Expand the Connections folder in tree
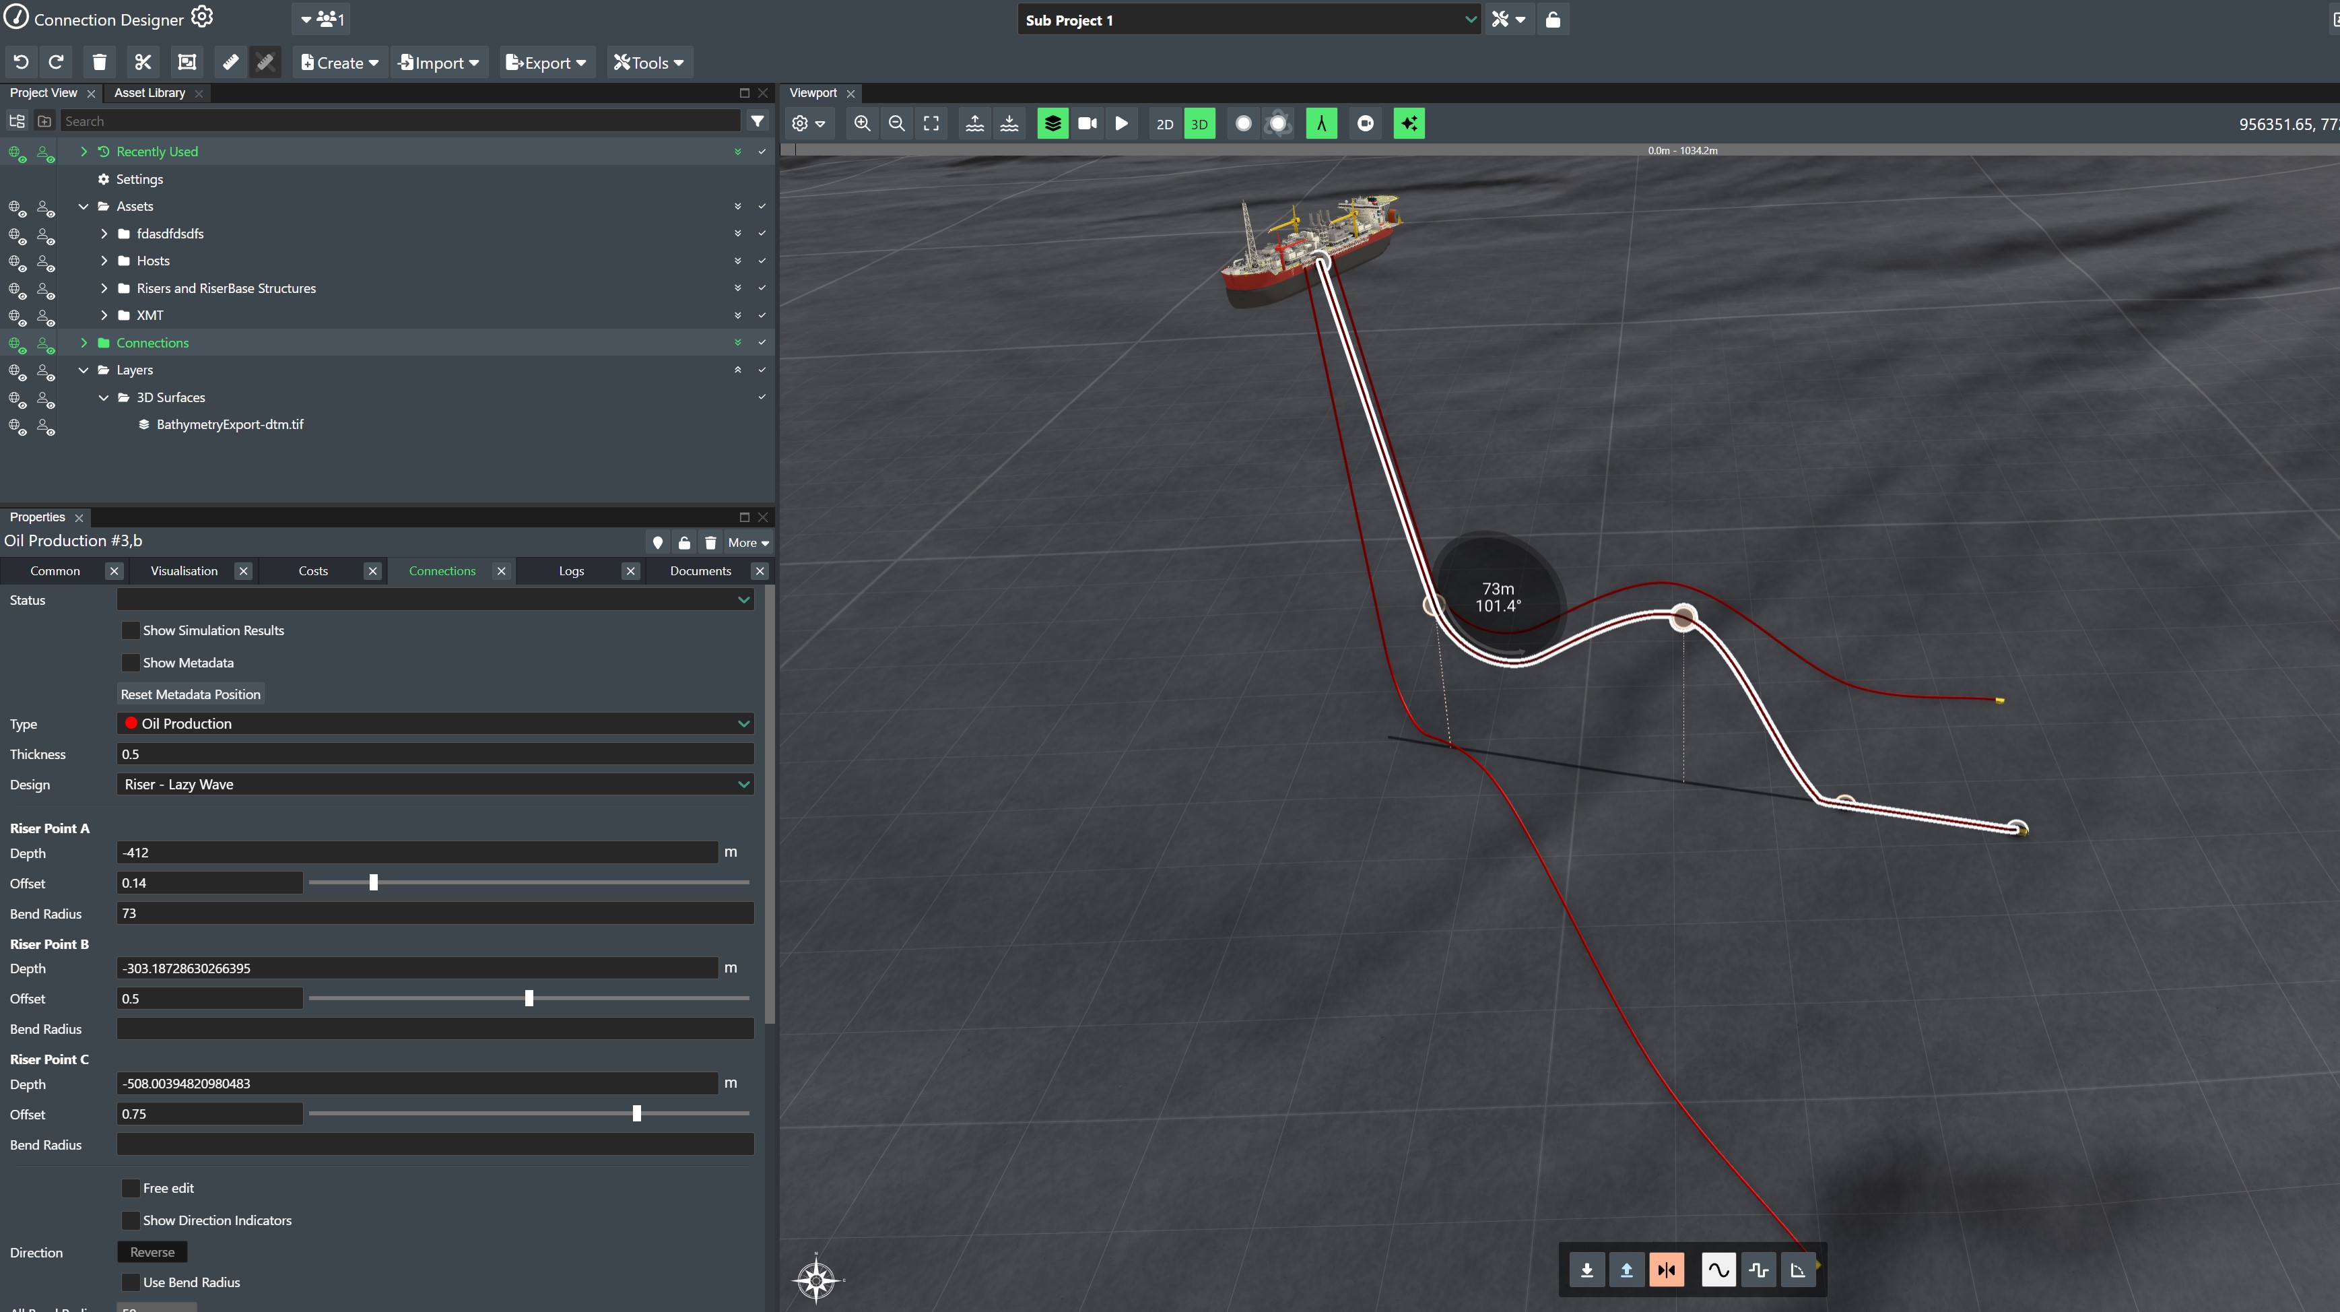Screen dimensions: 2340x1312 pyautogui.click(x=83, y=343)
